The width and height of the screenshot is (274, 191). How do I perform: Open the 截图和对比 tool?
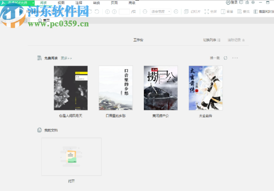click(264, 11)
